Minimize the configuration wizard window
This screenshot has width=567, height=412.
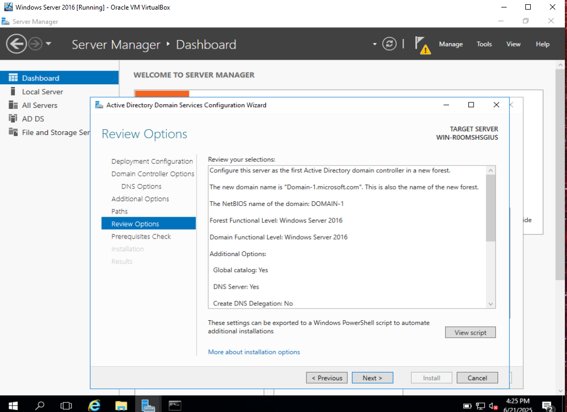[x=446, y=105]
